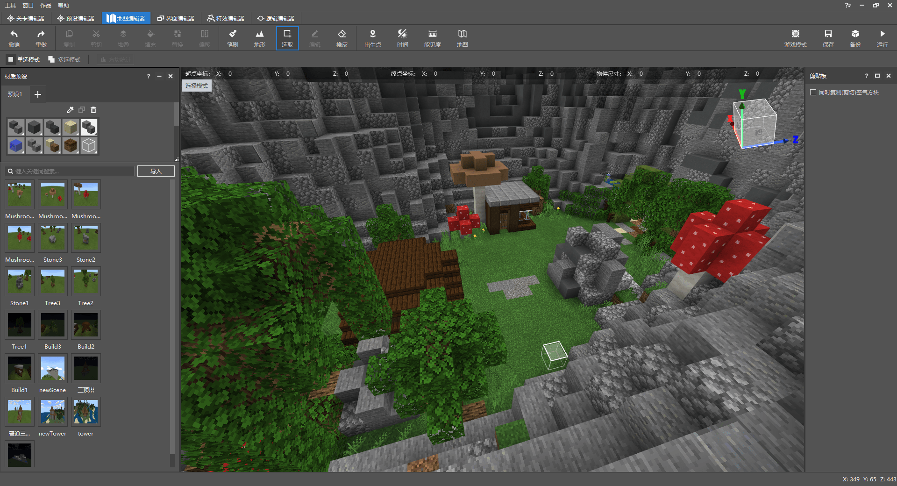Minimize the 材质预设 panel

(x=159, y=76)
